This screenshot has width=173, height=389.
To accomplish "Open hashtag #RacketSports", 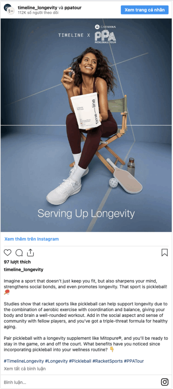I will [108, 361].
